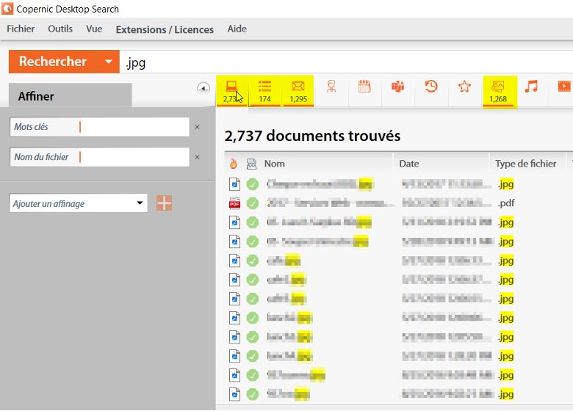
Task: Sort results by Date column header
Action: coord(409,164)
